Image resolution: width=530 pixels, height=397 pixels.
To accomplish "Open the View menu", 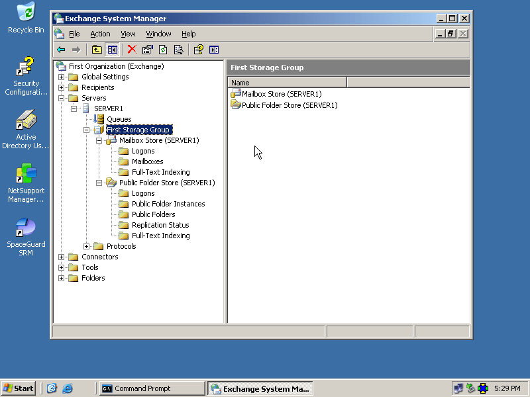I will (129, 34).
